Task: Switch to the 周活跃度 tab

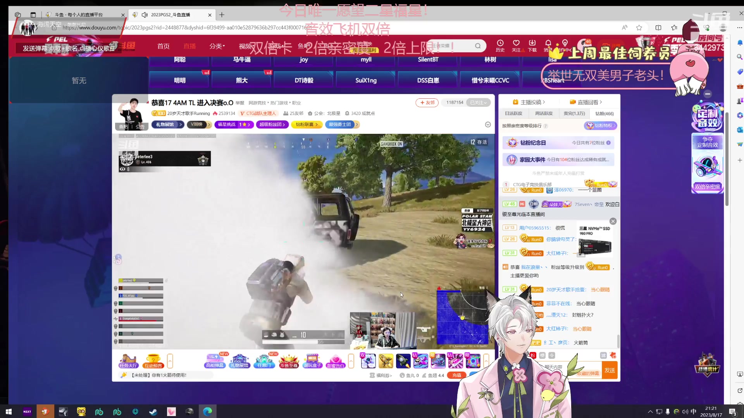Action: pyautogui.click(x=544, y=113)
